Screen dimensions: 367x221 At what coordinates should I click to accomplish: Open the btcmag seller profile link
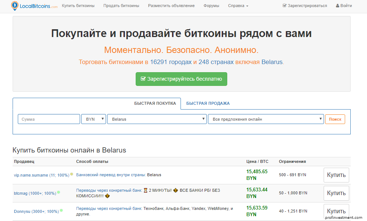pos(35,193)
